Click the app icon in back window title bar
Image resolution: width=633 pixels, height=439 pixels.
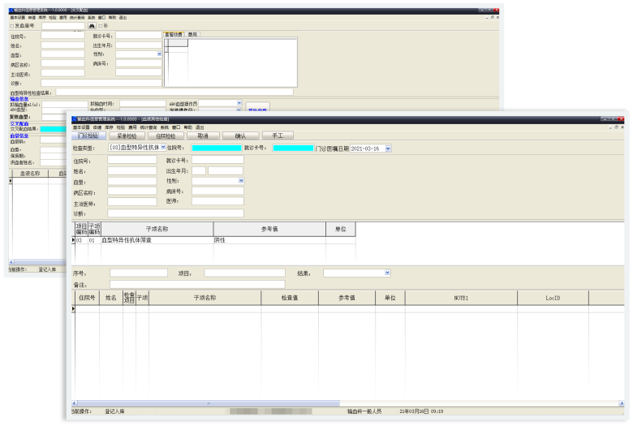pyautogui.click(x=11, y=10)
